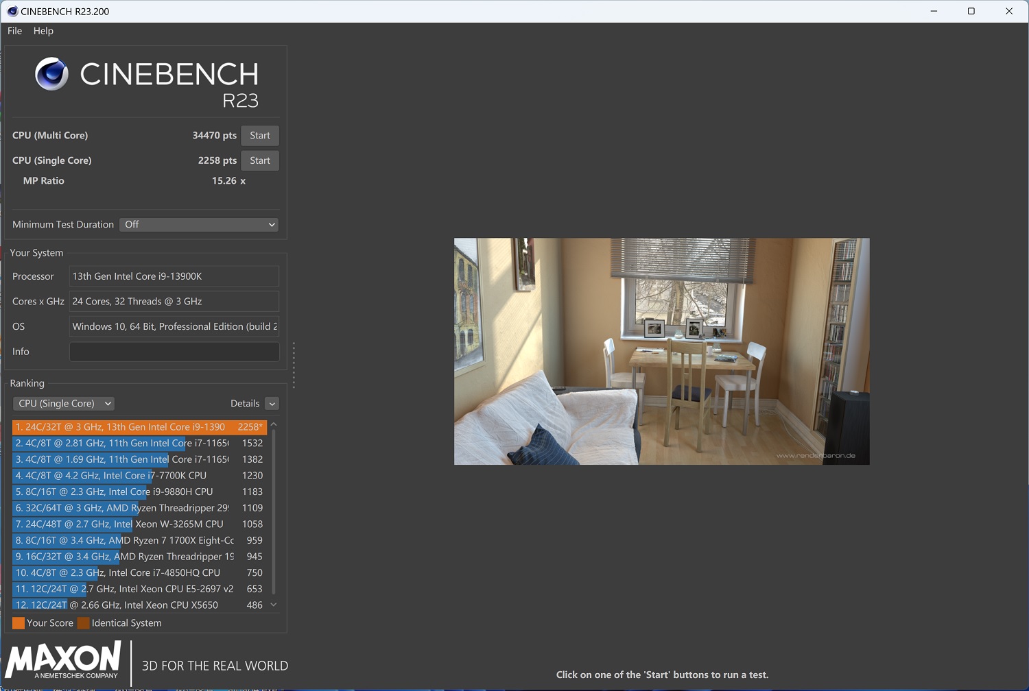Screen dimensions: 1029x691
Task: Click the single core score 2258 pts
Action: (x=217, y=160)
